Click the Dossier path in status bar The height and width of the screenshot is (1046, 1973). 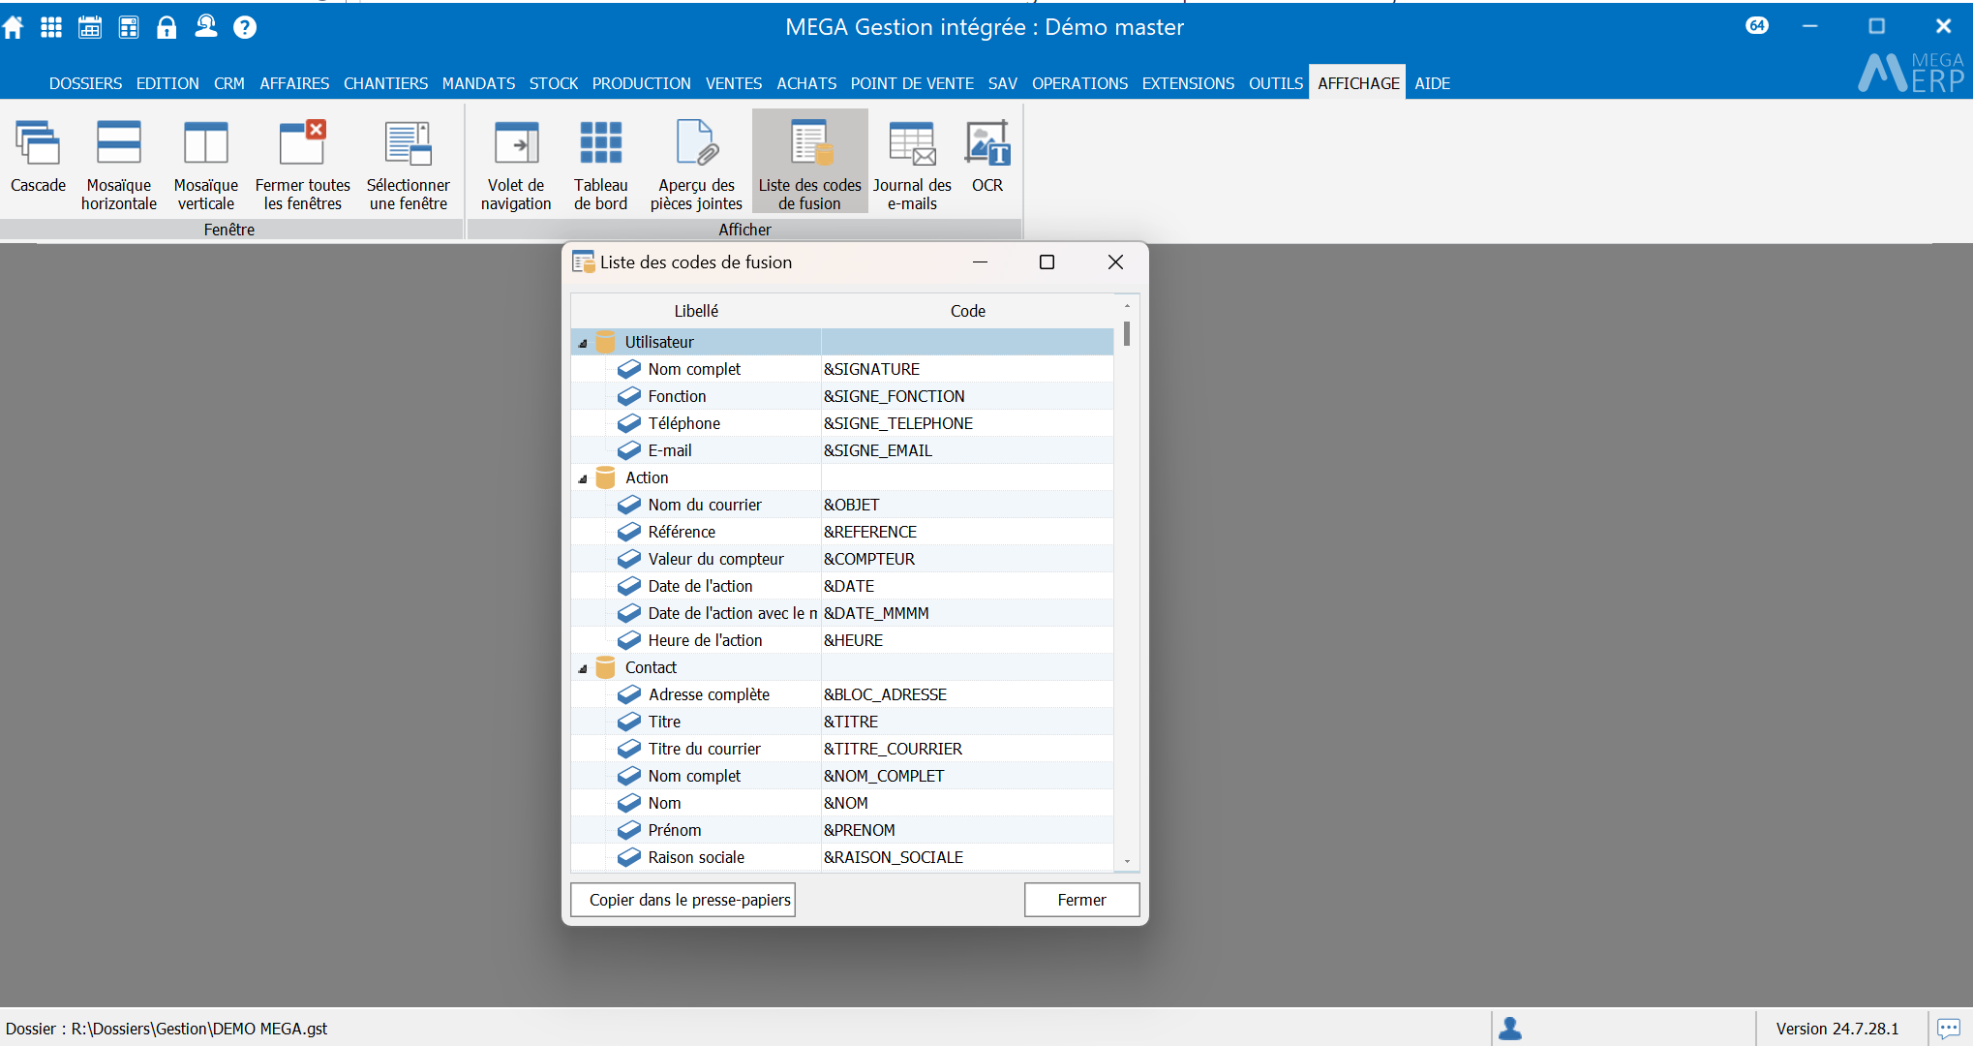167,1029
